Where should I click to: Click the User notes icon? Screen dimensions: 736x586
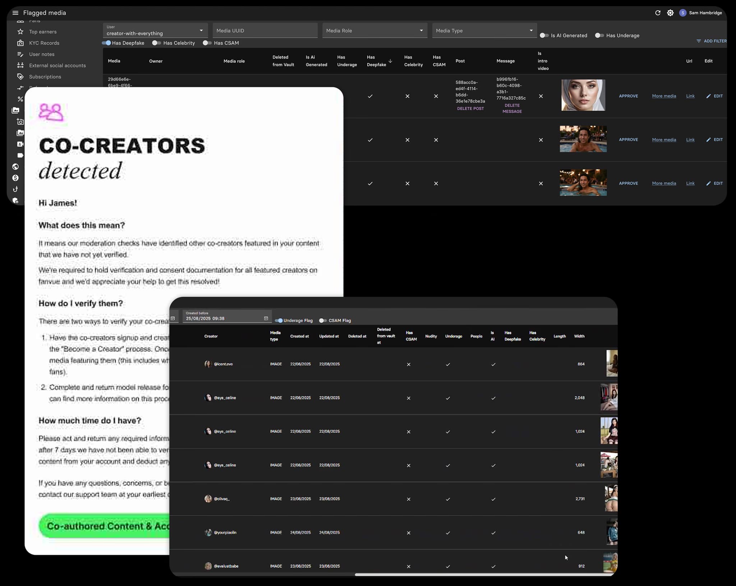[x=20, y=54]
